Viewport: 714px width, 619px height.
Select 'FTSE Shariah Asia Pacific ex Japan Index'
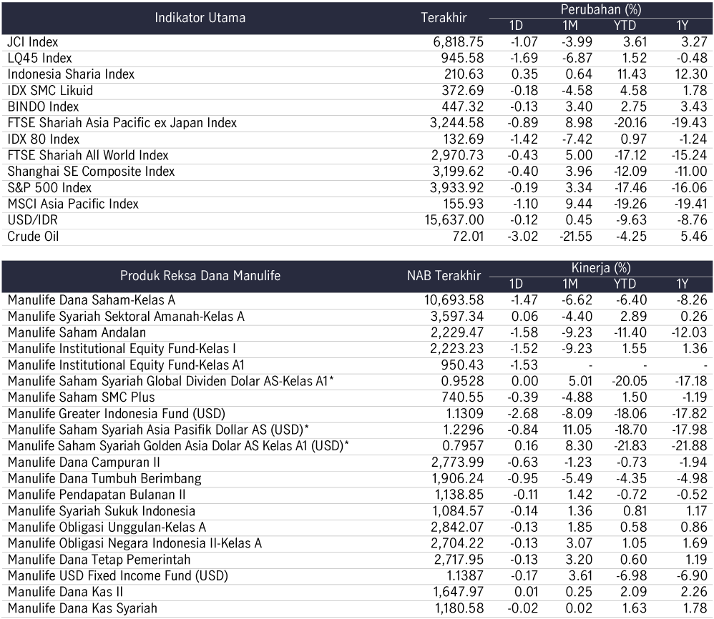[122, 123]
